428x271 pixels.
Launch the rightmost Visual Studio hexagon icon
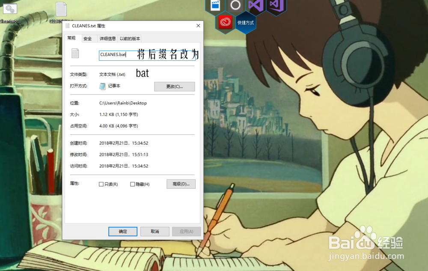pos(276,6)
